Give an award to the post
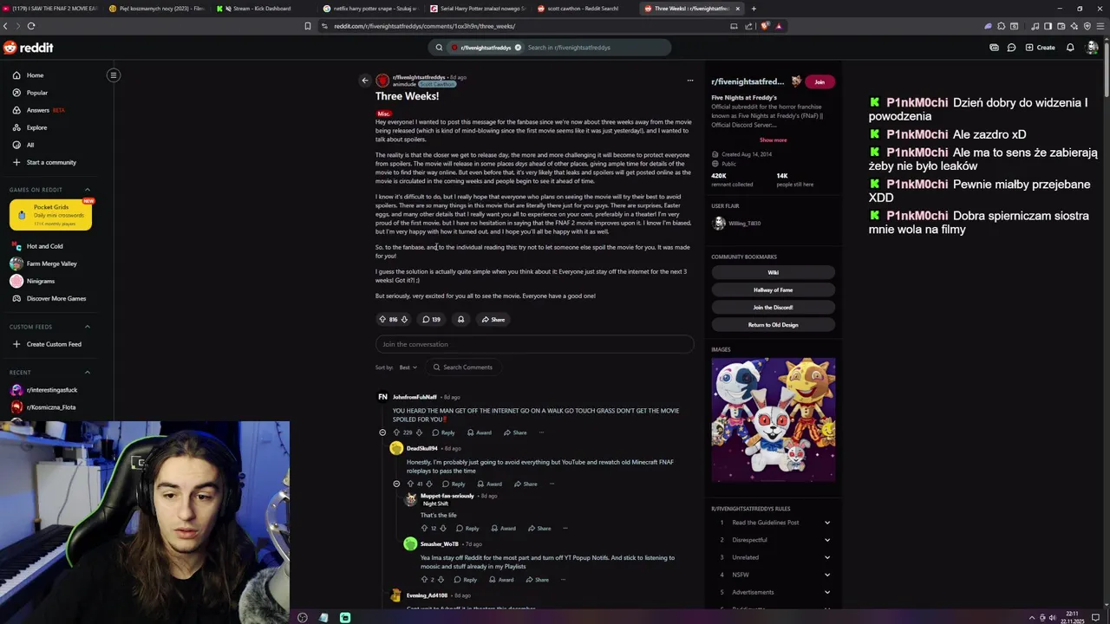The width and height of the screenshot is (1110, 624). [460, 320]
